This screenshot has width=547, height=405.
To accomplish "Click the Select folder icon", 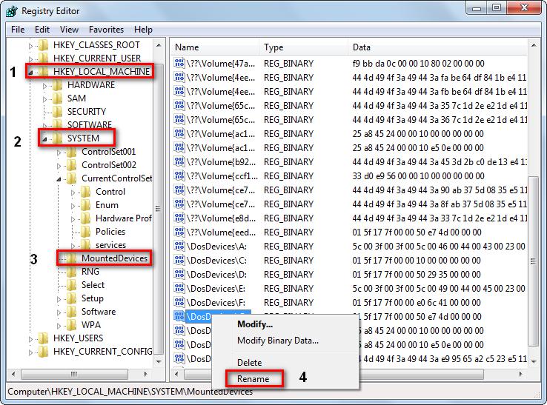I will (x=71, y=285).
